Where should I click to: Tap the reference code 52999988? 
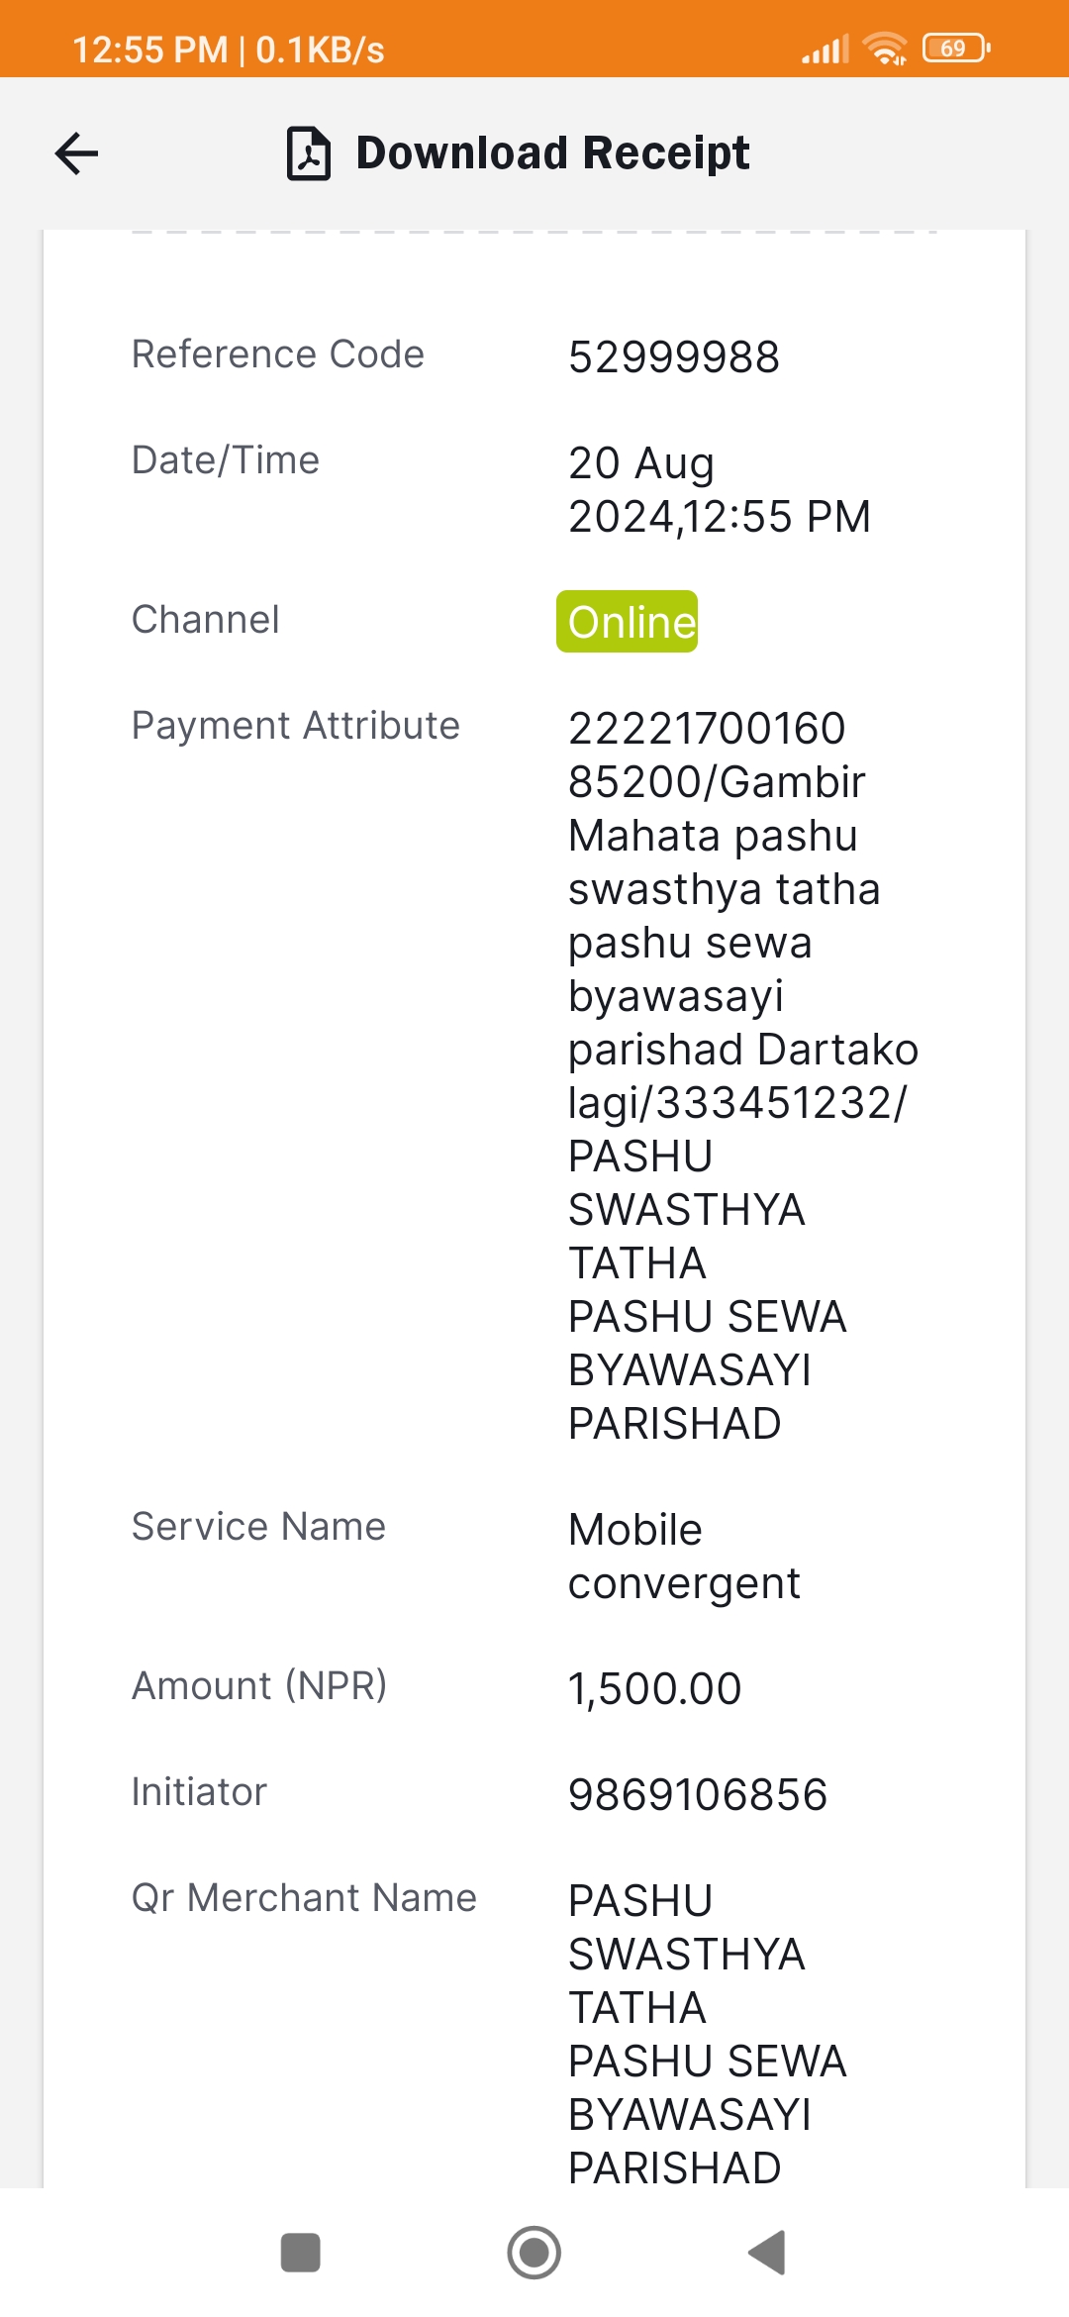click(x=674, y=357)
